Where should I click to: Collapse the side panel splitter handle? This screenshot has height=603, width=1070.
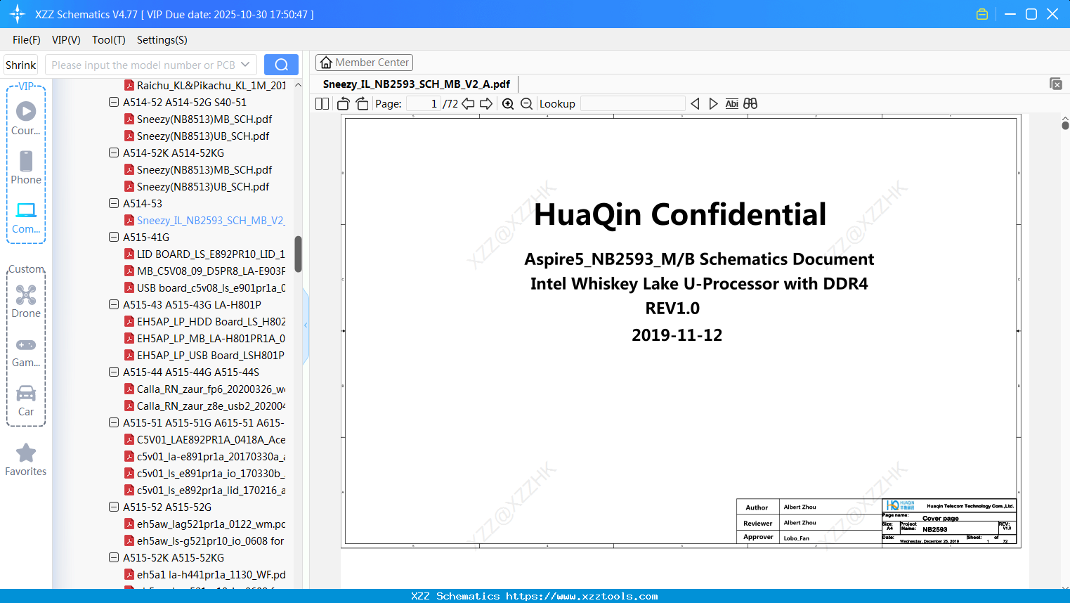pos(306,325)
